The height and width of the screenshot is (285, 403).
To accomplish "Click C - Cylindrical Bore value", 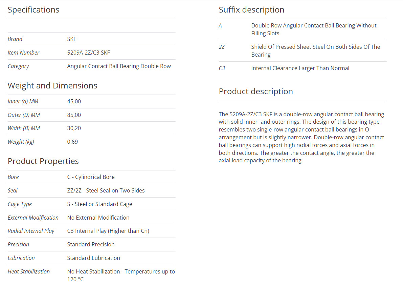I will point(91,177).
